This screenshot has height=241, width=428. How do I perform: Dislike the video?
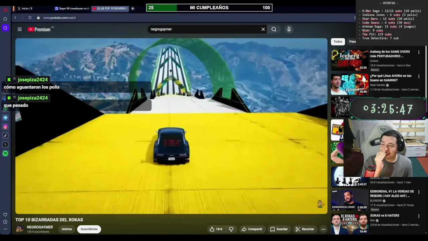[x=231, y=229]
